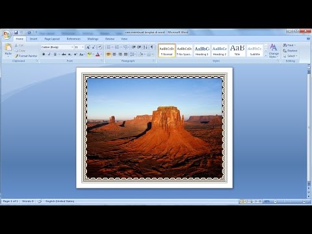The width and height of the screenshot is (312, 234).
Task: Open the Review tab
Action: [x=110, y=39]
